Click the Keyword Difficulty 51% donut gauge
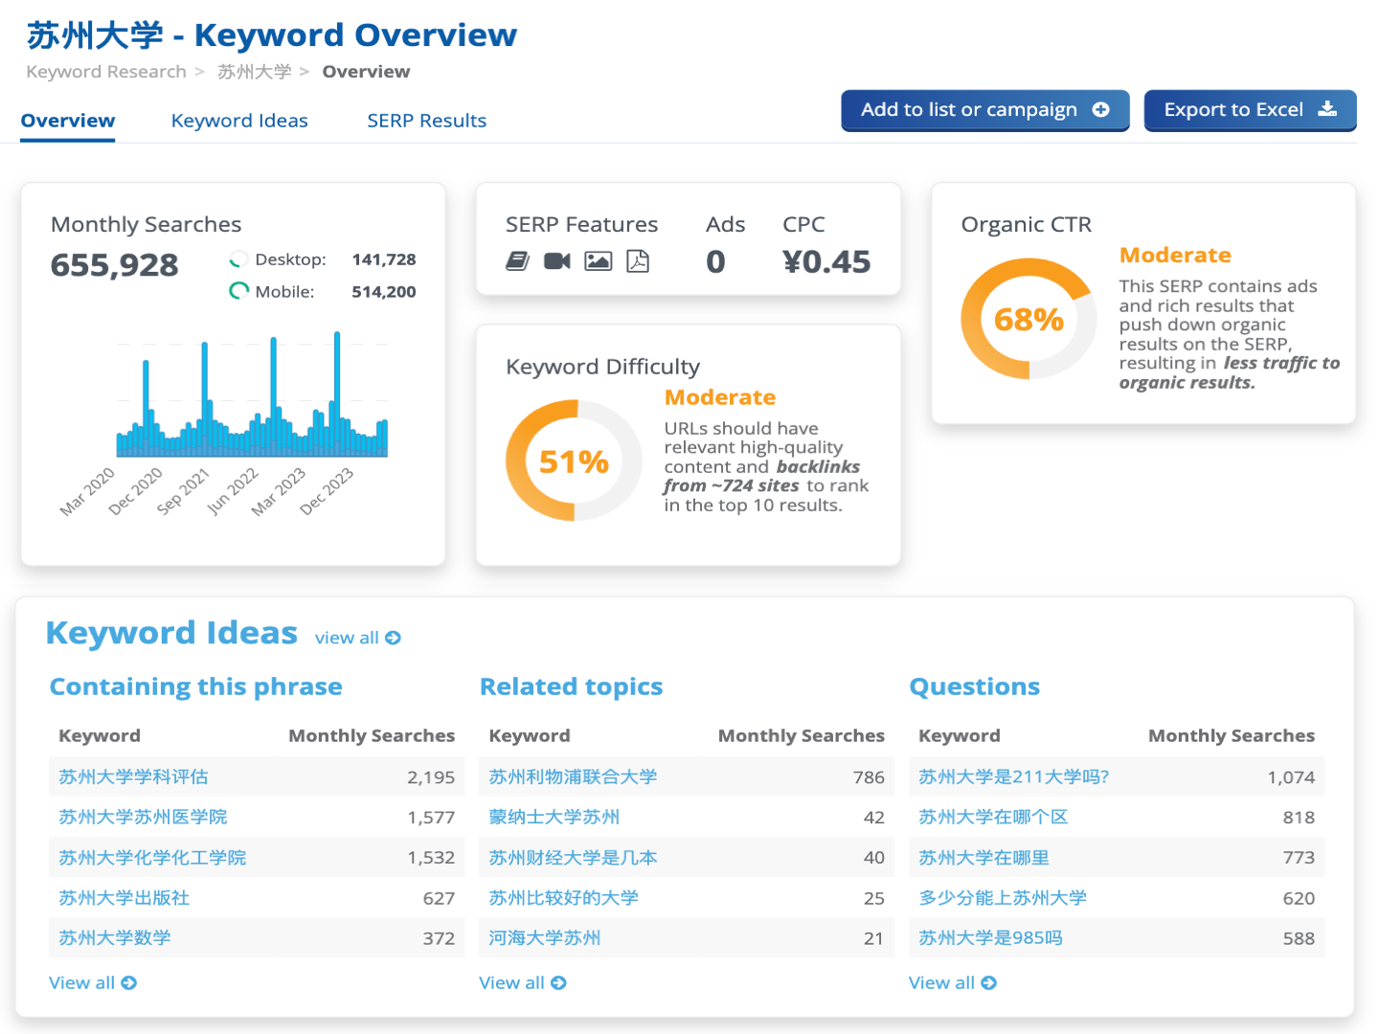The height and width of the screenshot is (1034, 1379). point(574,461)
